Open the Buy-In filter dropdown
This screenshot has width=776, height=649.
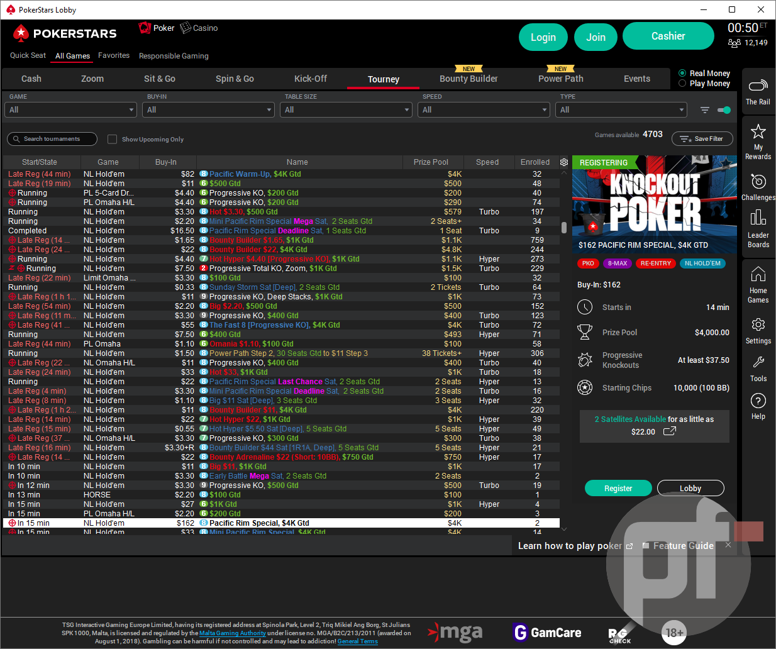(208, 109)
